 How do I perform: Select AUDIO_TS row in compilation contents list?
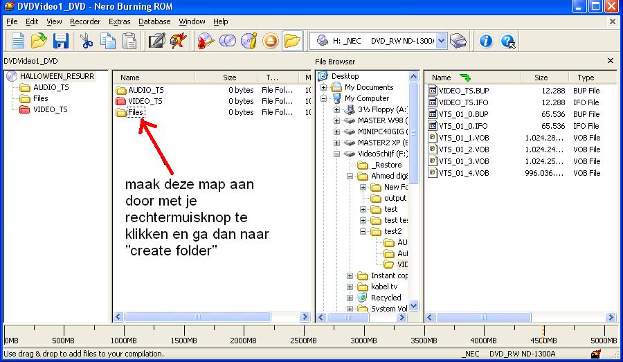pyautogui.click(x=146, y=90)
